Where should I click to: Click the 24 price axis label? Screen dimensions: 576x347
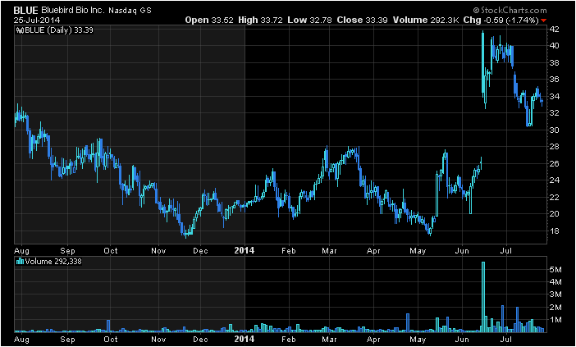(555, 180)
